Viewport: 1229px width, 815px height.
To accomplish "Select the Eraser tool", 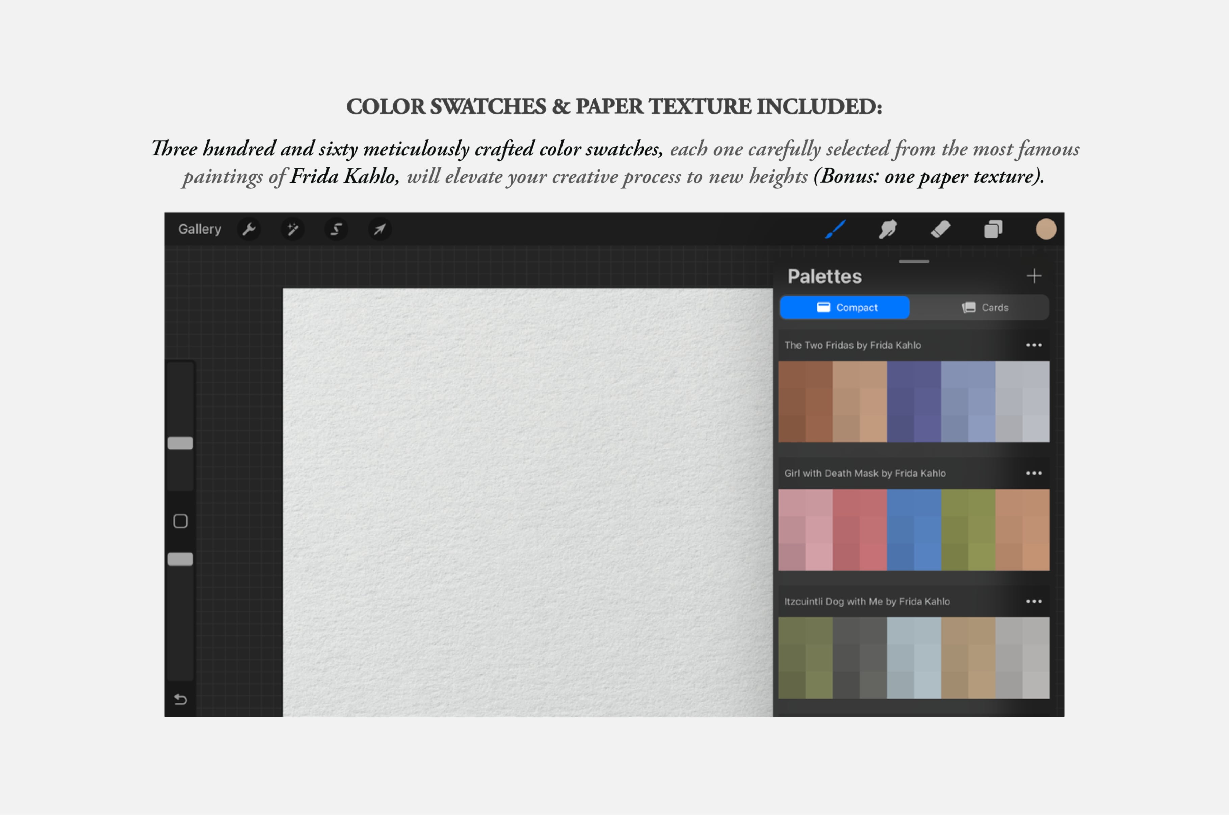I will (x=940, y=229).
